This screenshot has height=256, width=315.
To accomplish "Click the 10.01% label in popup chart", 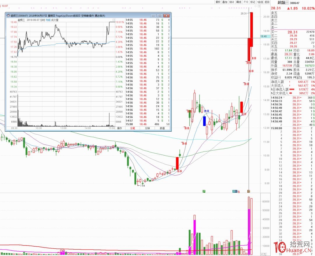I will click(120, 22).
